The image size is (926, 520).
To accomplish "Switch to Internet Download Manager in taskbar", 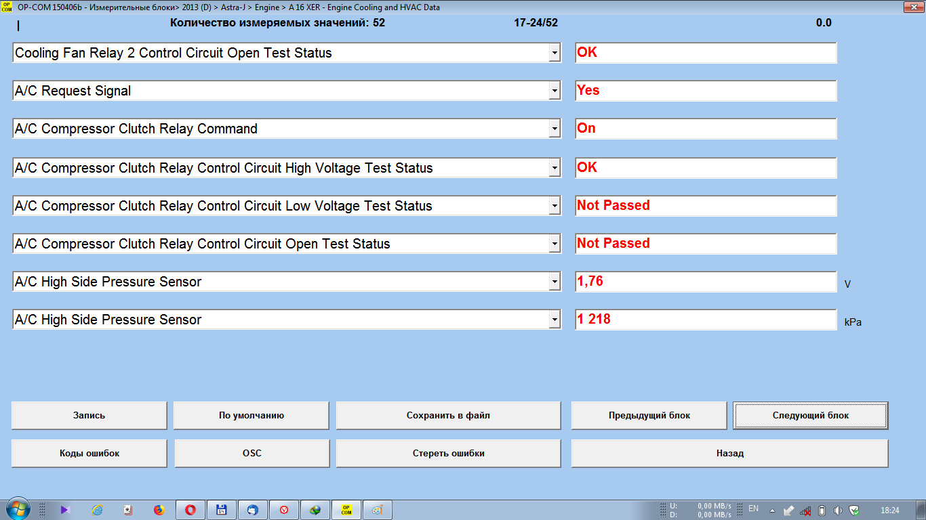I will pyautogui.click(x=315, y=510).
